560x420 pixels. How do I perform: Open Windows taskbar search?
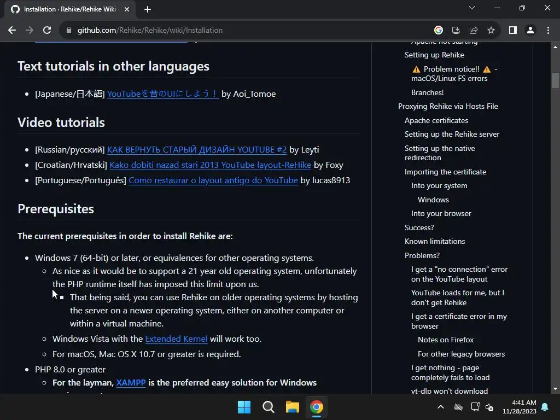tap(268, 407)
